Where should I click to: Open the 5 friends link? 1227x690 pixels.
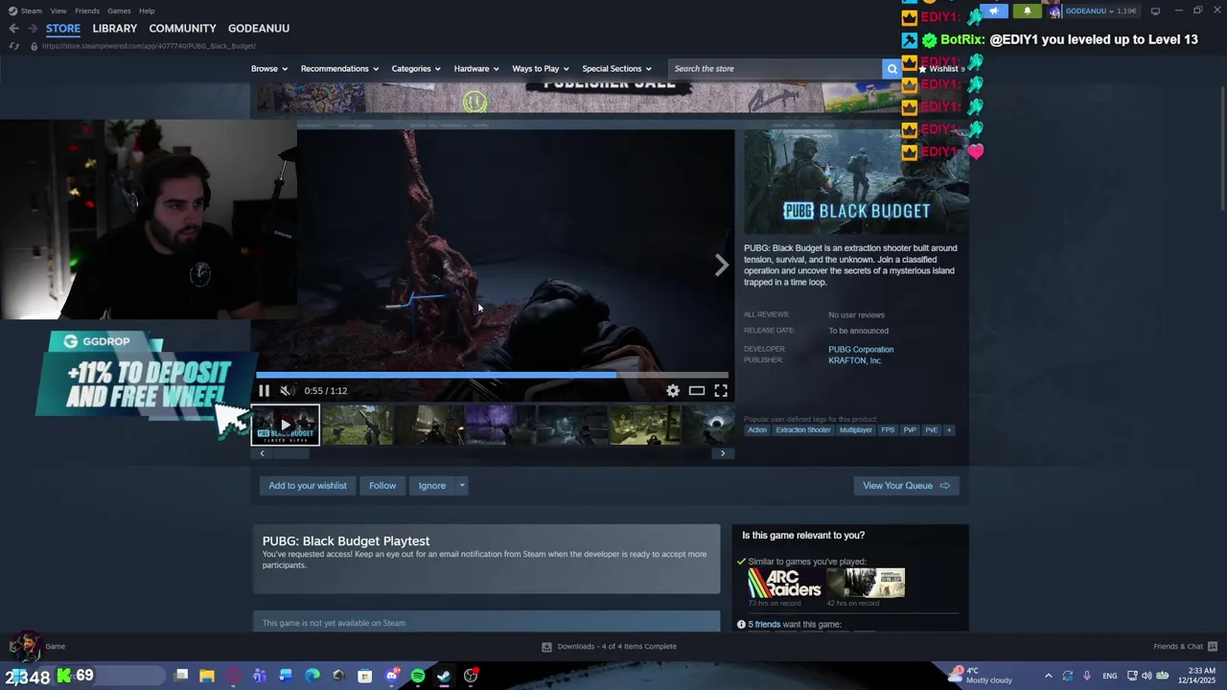[x=764, y=624]
